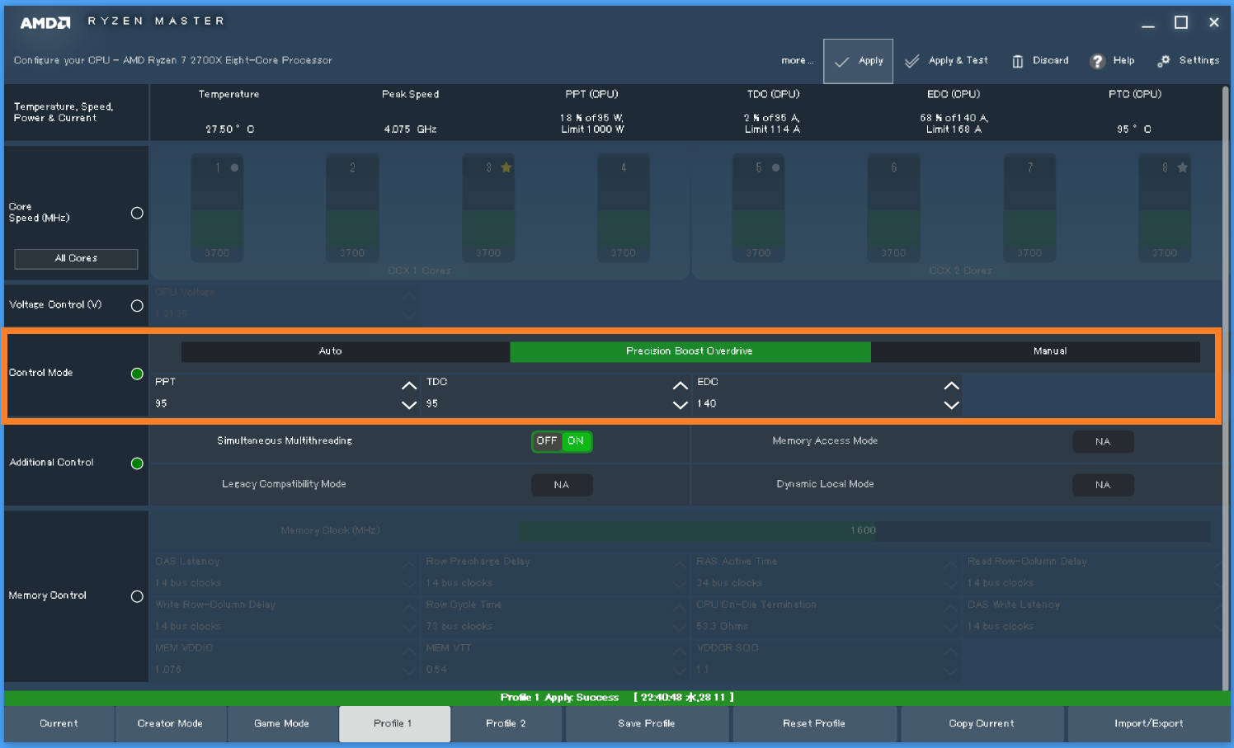
Task: Click the Memory Clock 1600 slider bar
Action: click(x=864, y=531)
